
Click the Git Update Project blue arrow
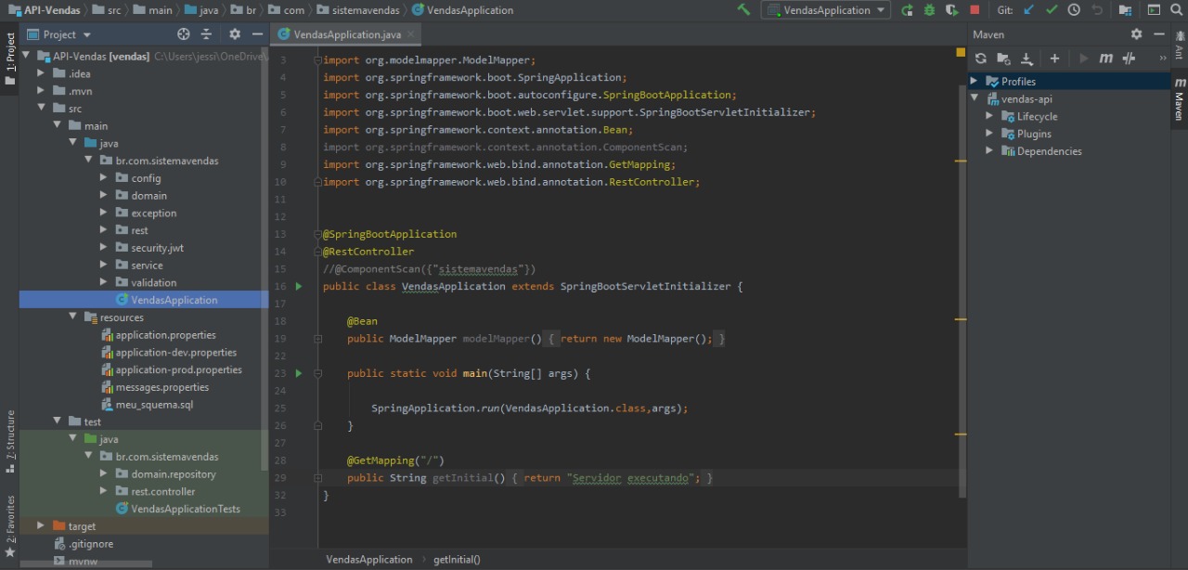1028,10
